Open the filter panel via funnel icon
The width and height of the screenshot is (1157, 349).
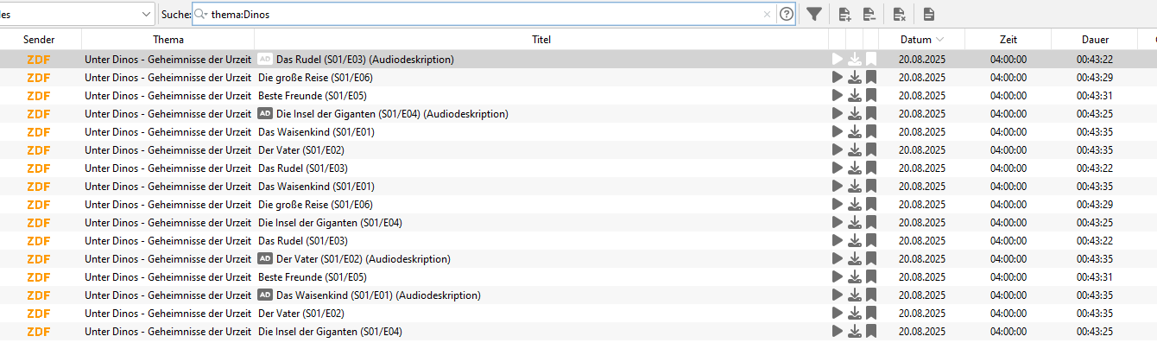point(813,14)
